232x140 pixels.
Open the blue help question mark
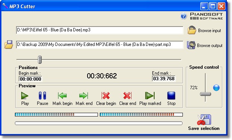point(184,16)
